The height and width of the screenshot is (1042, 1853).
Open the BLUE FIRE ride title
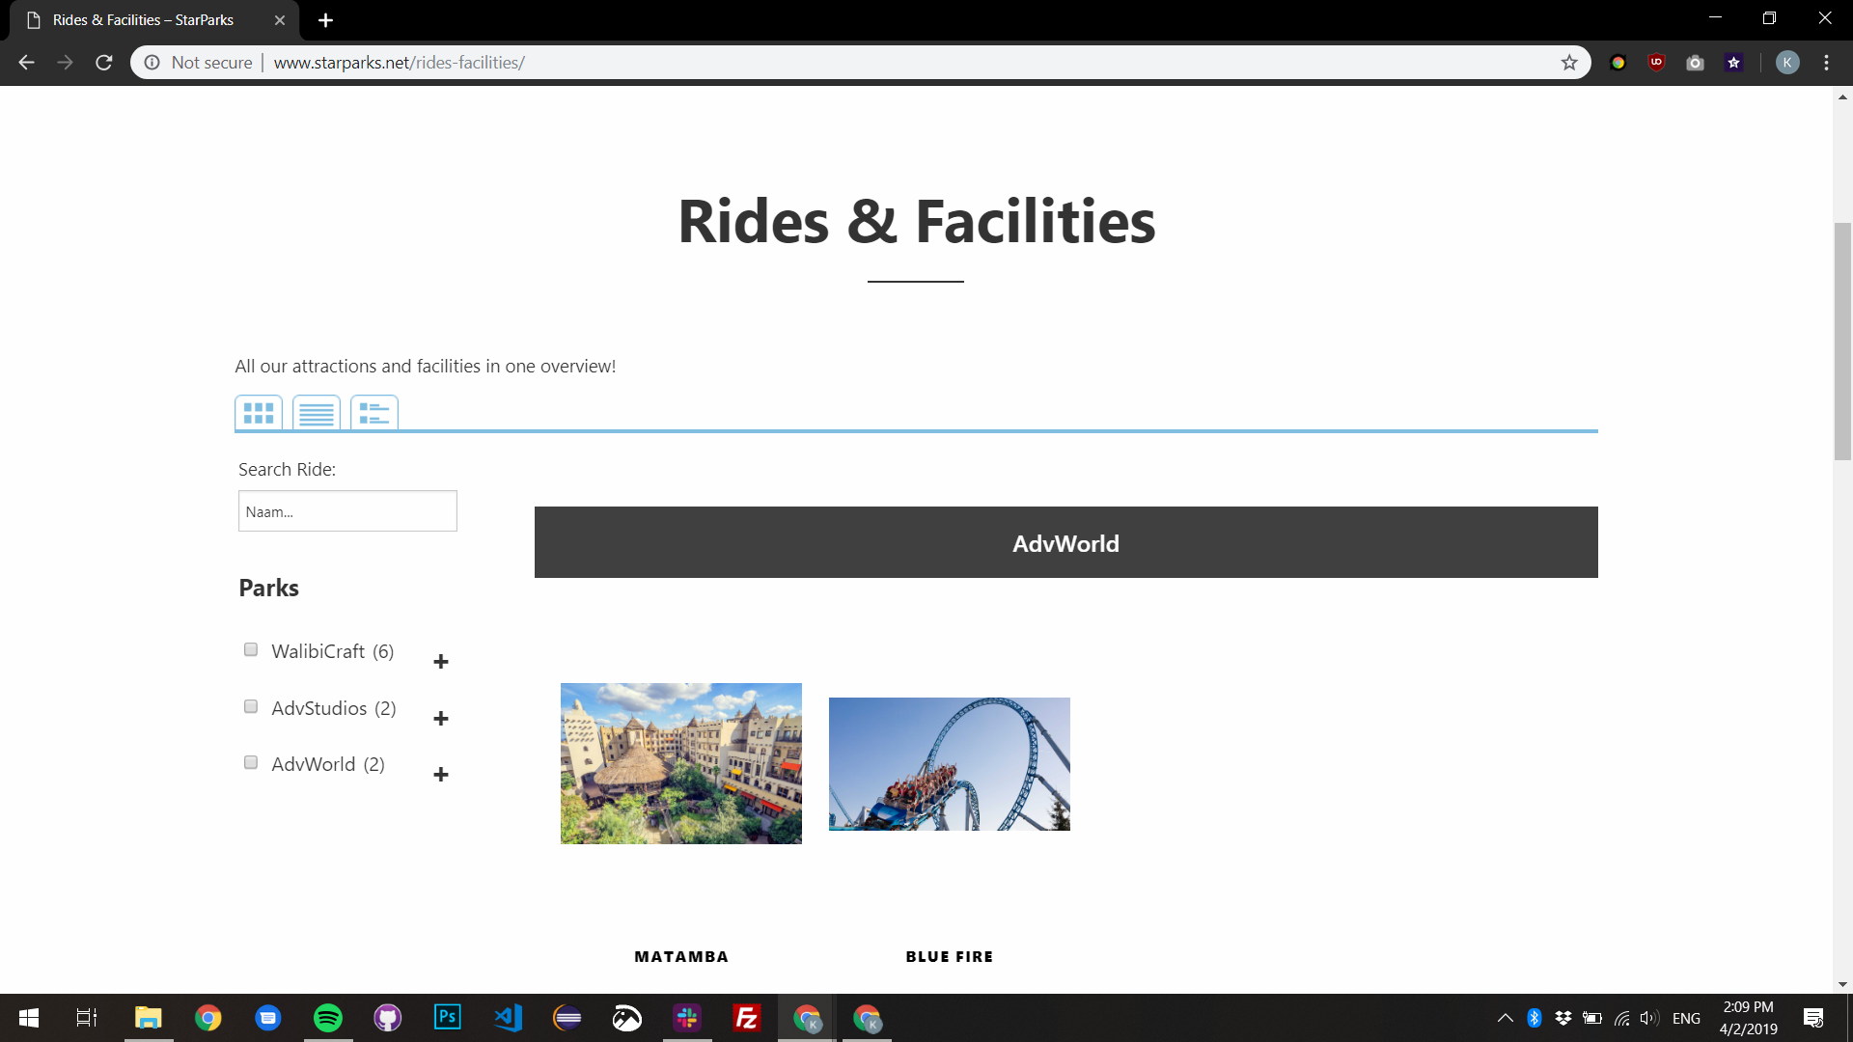point(950,956)
